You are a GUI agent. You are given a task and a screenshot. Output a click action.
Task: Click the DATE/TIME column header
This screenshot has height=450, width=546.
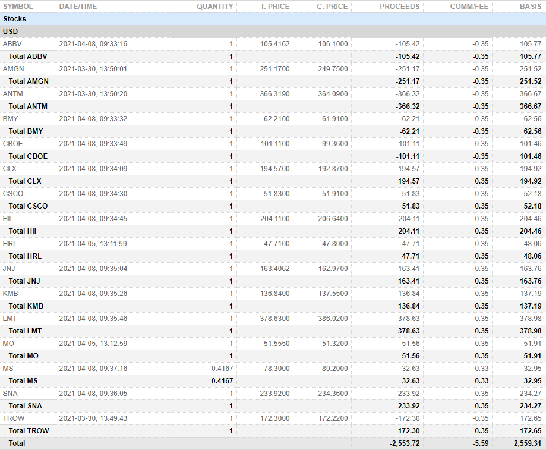click(x=78, y=7)
